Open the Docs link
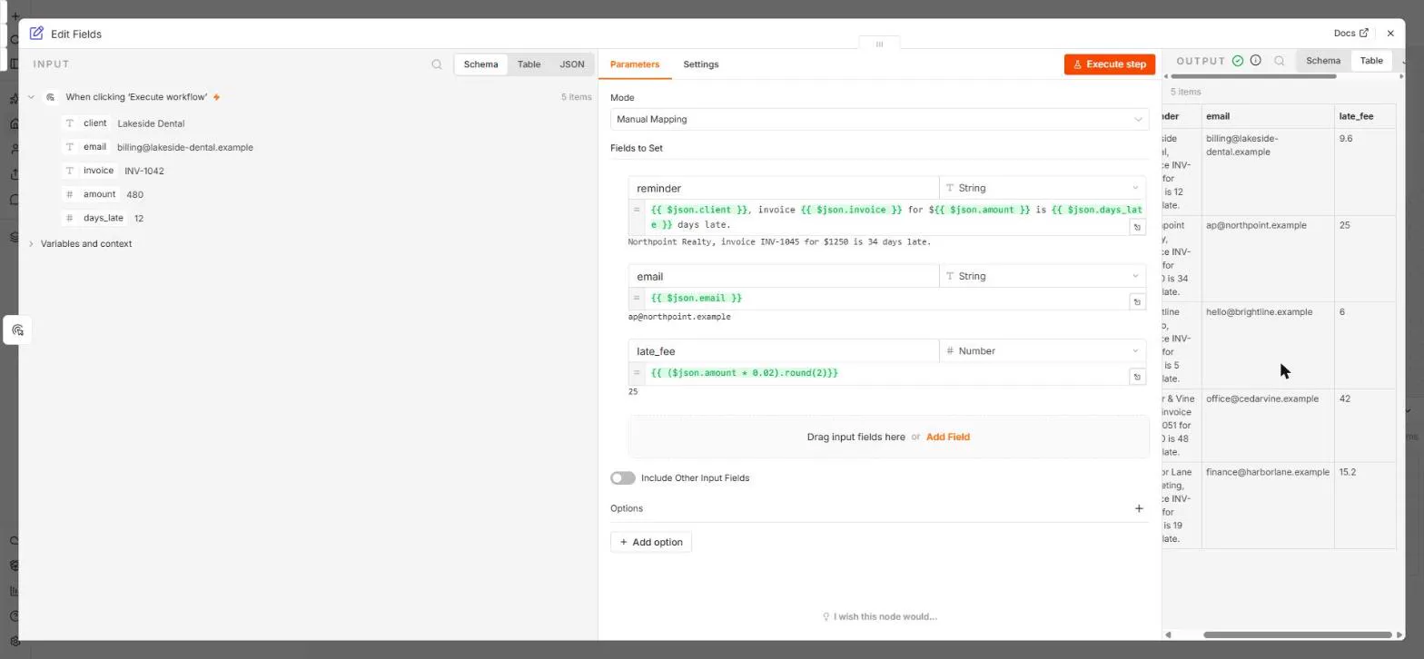The height and width of the screenshot is (659, 1424). click(x=1350, y=34)
